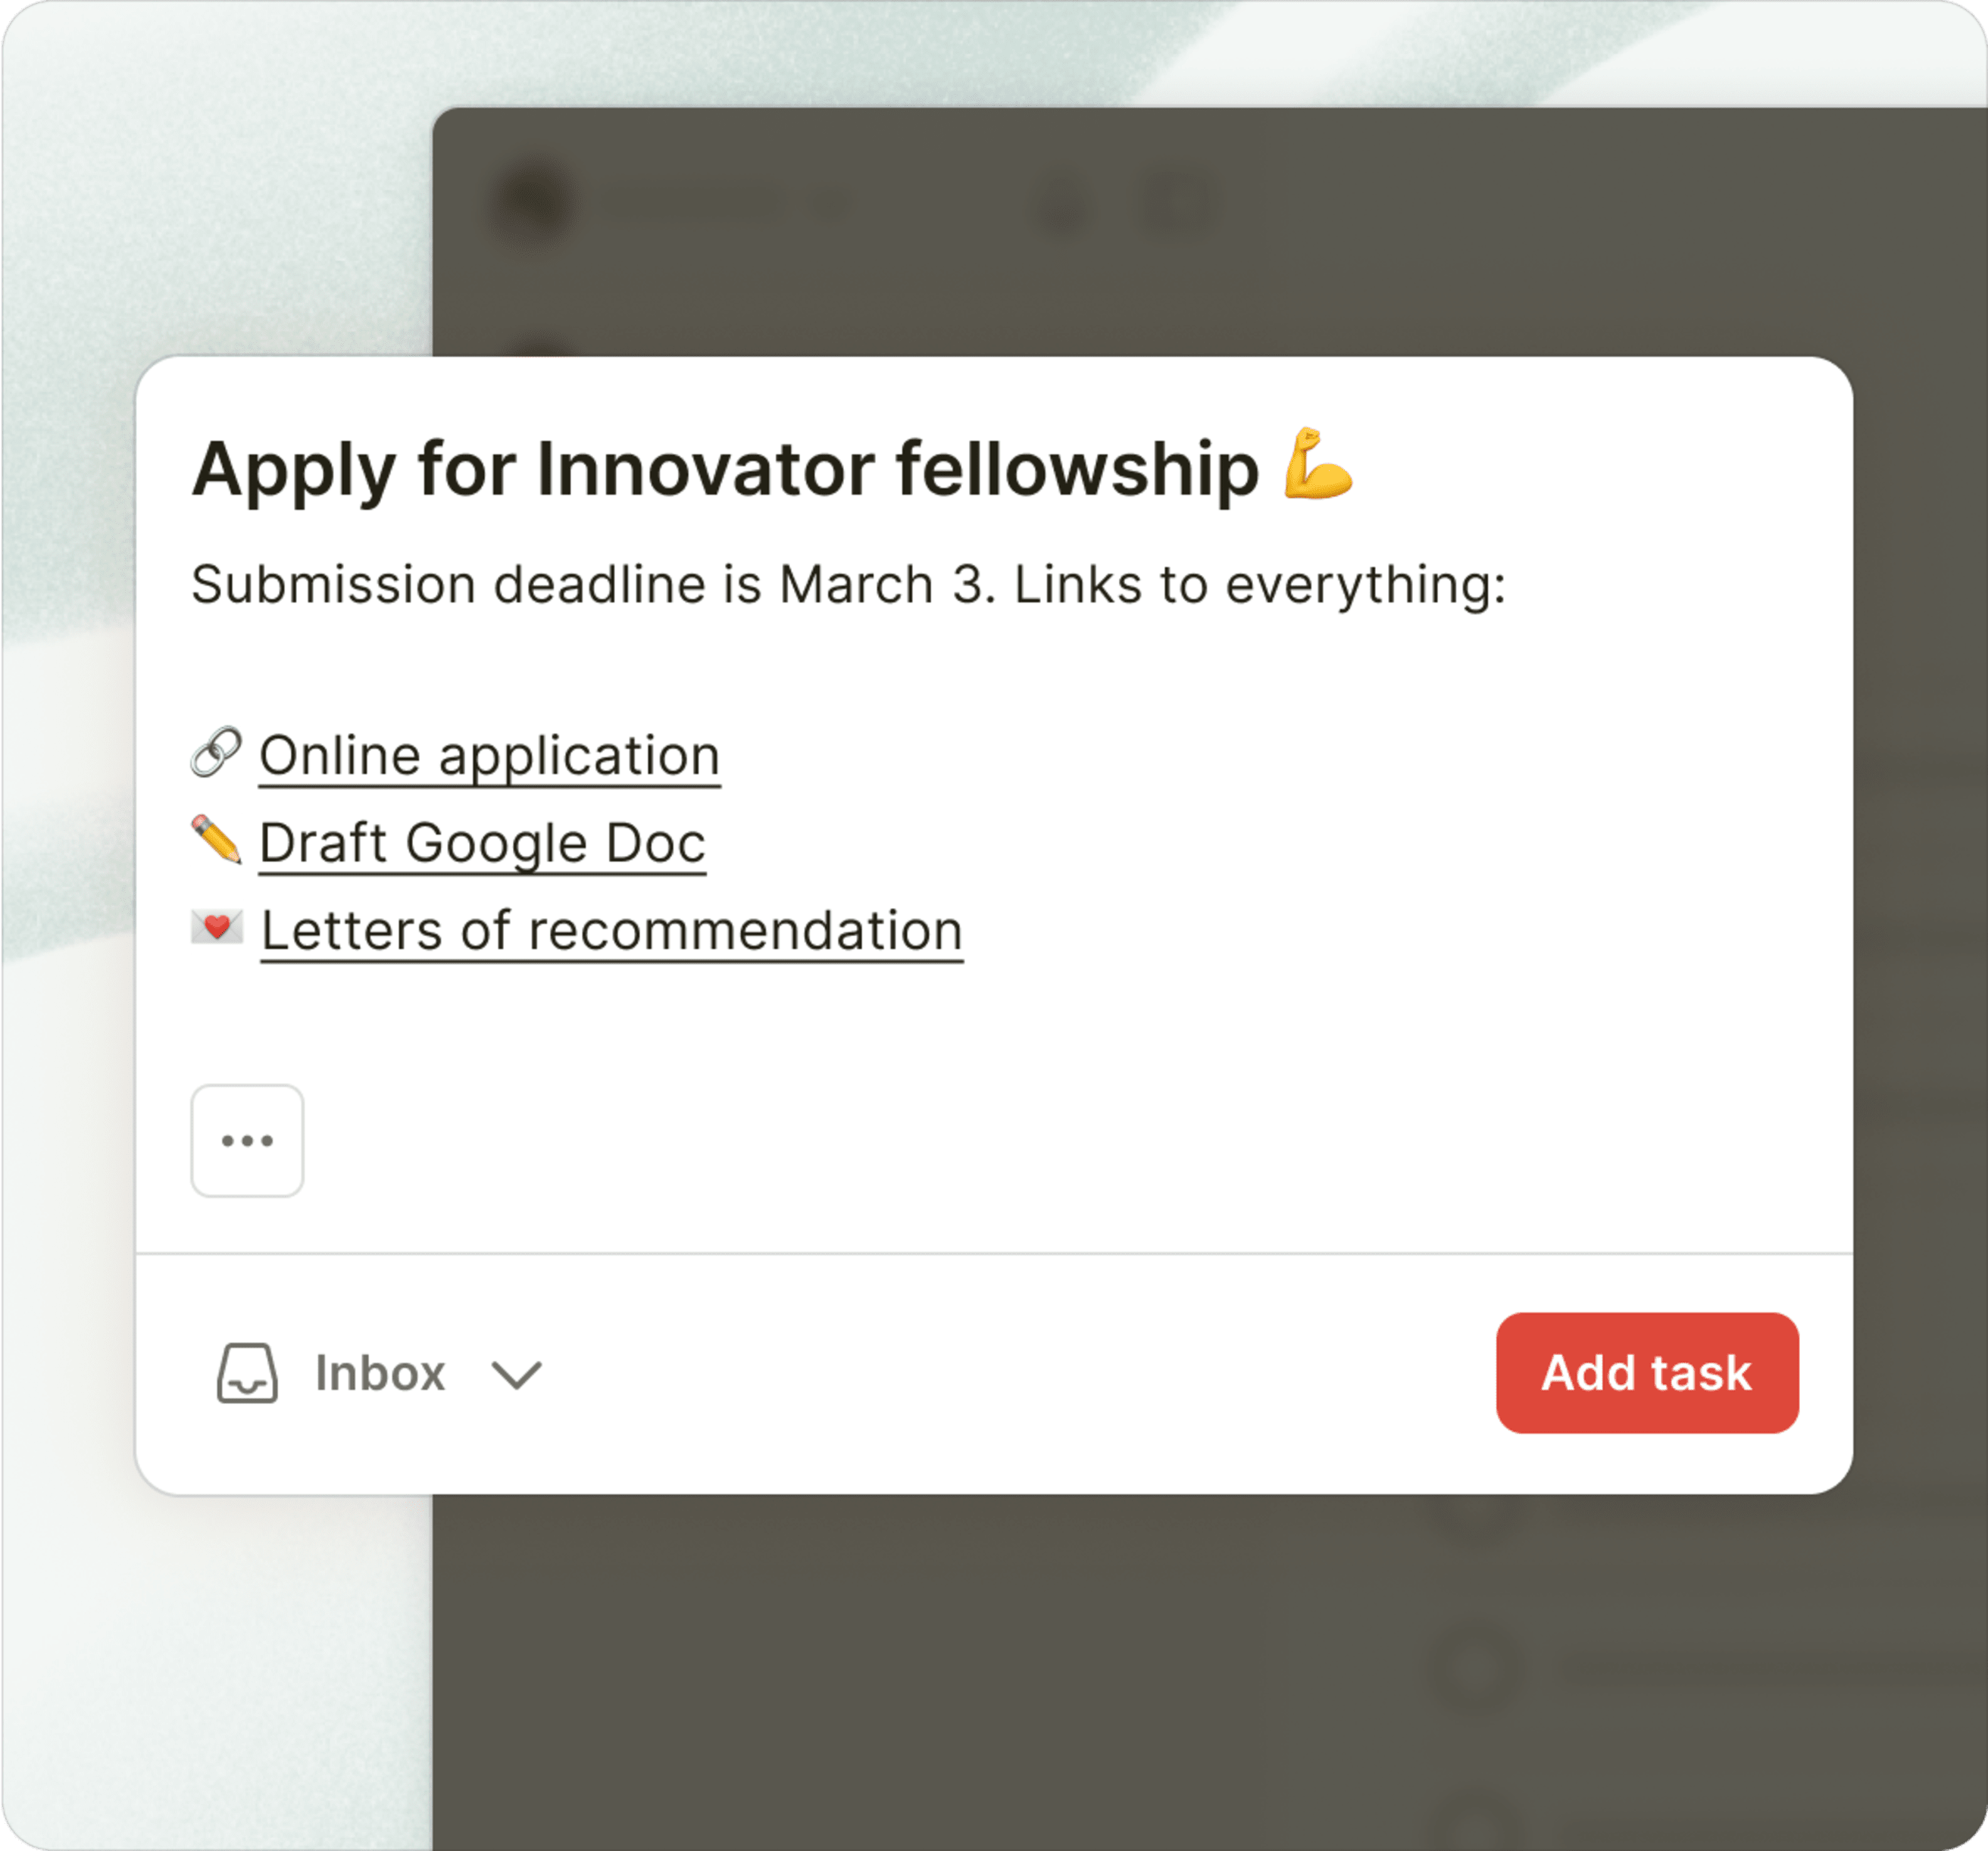The width and height of the screenshot is (1988, 1851).
Task: Expand the Inbox project chevron
Action: tap(516, 1375)
